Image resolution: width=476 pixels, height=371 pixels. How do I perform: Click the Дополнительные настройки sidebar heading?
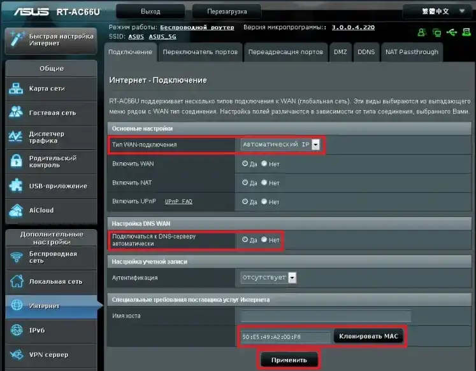[x=52, y=238]
